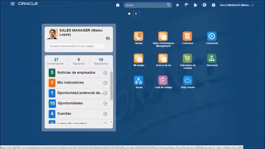
Task: Click the social list vertical scrollbar
Action: 111,86
